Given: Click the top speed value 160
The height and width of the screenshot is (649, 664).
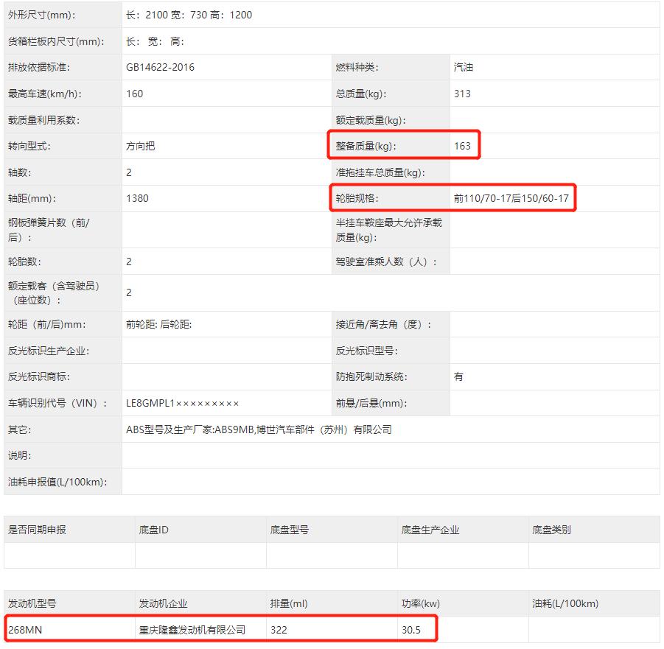Looking at the screenshot, I should click(131, 94).
